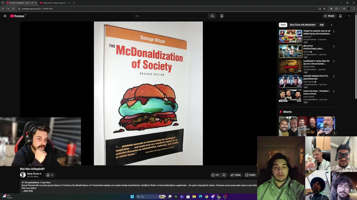Click the install app icon in address bar
Image resolution: width=357 pixels, height=200 pixels.
click(320, 9)
